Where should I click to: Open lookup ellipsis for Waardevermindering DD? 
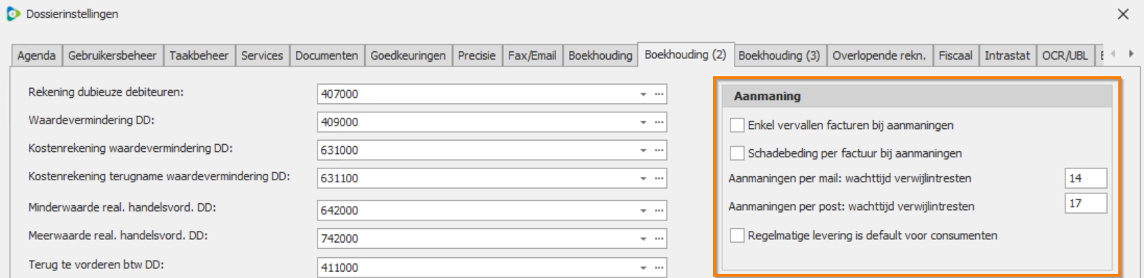click(659, 122)
